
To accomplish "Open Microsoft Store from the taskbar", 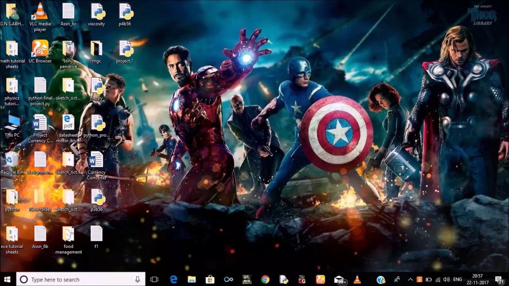I will click(x=210, y=279).
